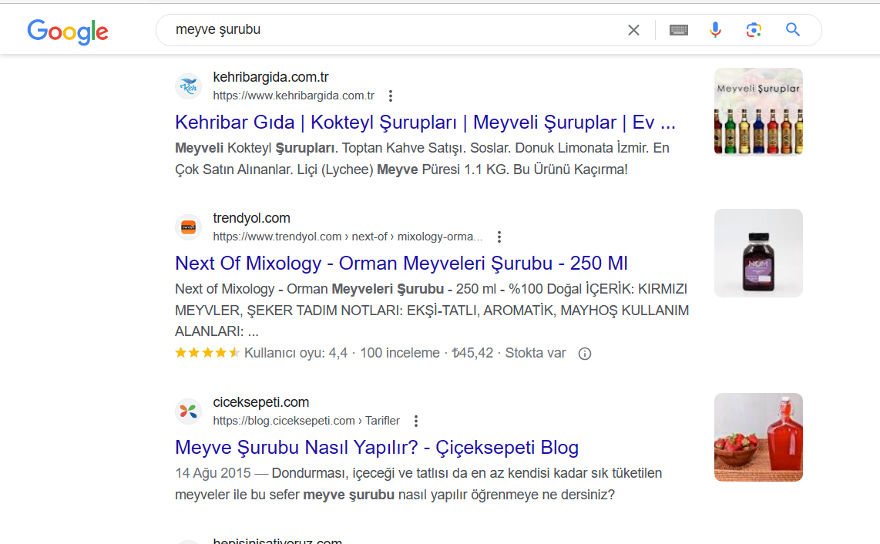Open more options for trendyol result
This screenshot has height=544, width=880.
499,237
